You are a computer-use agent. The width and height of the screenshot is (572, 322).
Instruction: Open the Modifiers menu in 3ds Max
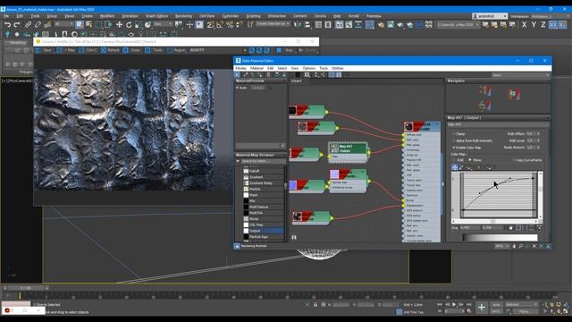(x=107, y=16)
